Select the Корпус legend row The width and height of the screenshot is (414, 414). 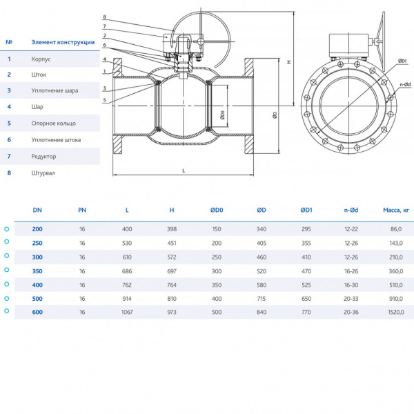coord(48,58)
